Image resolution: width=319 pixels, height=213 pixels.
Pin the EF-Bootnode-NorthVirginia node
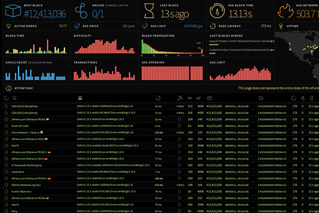coord(6,165)
